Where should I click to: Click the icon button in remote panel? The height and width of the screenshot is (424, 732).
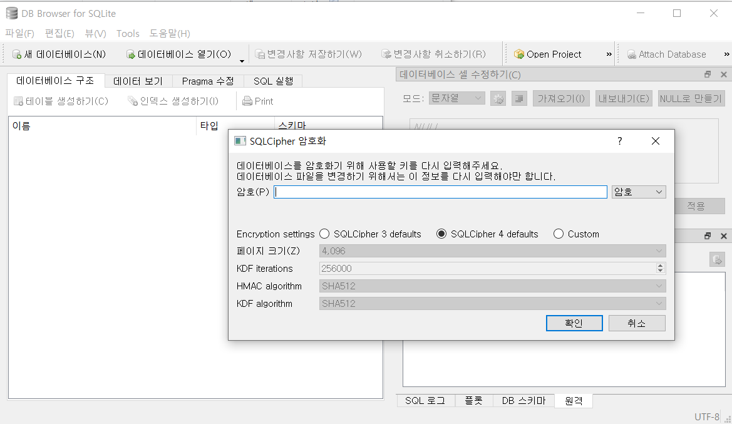(717, 259)
